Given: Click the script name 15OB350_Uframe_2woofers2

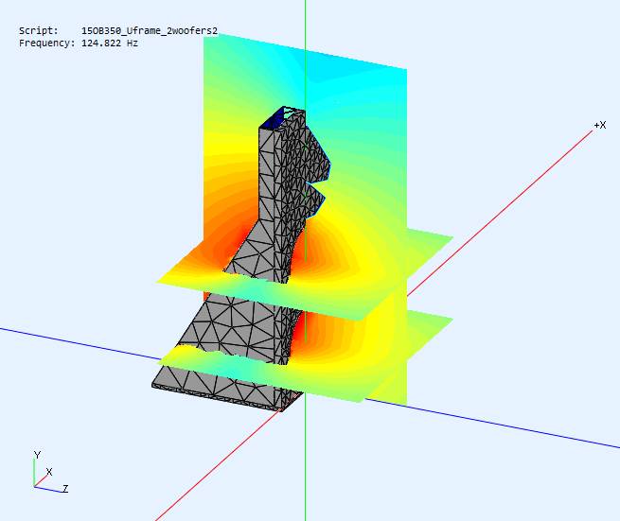Looking at the screenshot, I should tap(150, 31).
